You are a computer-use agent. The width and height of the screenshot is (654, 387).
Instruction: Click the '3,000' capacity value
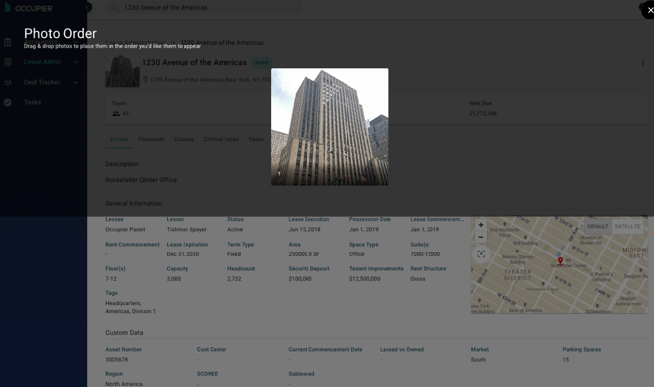coord(174,279)
